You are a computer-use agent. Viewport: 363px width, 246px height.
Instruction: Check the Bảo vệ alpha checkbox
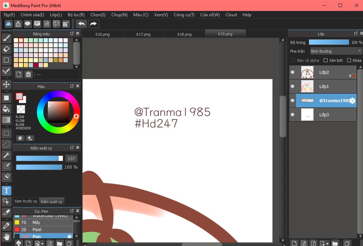click(x=293, y=60)
